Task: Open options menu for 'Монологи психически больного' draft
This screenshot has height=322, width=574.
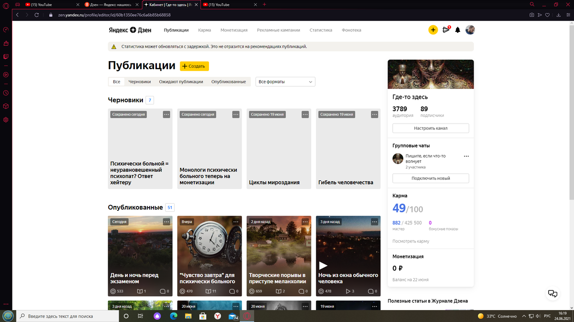Action: coord(236,114)
